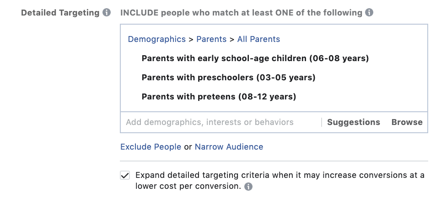The image size is (441, 208).
Task: Click the INCLUDE people heading text
Action: [x=241, y=13]
